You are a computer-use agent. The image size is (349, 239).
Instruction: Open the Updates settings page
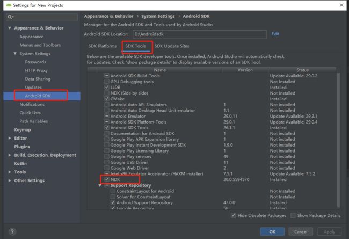tap(33, 88)
